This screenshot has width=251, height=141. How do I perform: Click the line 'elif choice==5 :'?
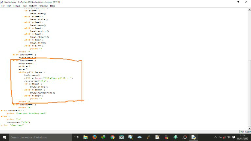pyautogui.click(x=24, y=104)
